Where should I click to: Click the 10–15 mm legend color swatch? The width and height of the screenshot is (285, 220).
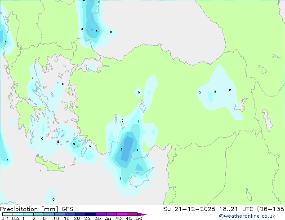(59, 214)
